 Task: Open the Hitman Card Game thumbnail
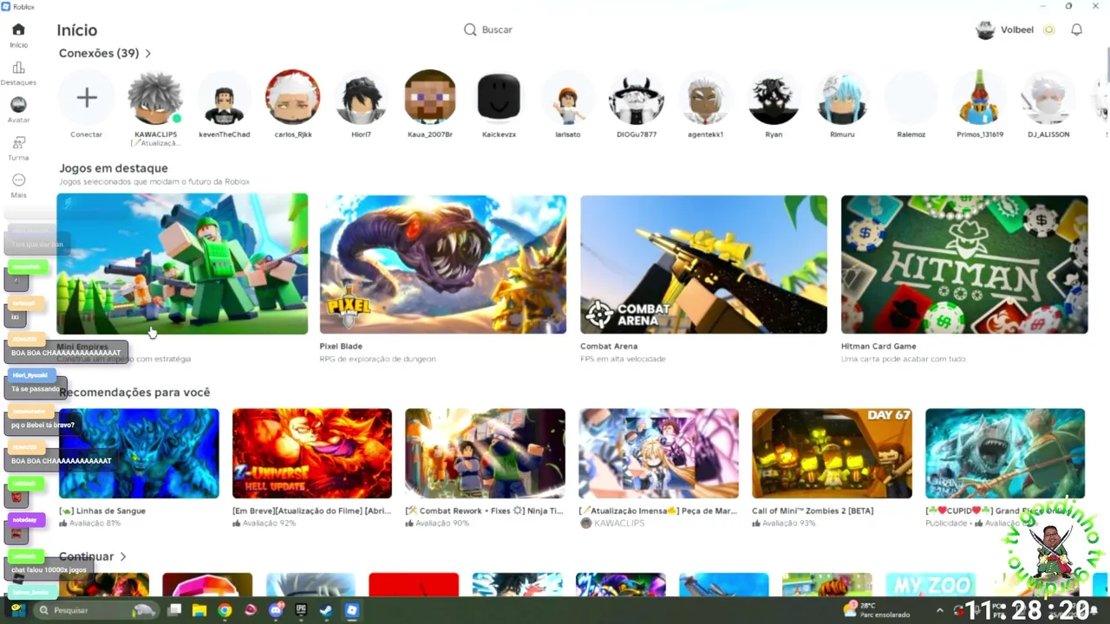coord(964,263)
